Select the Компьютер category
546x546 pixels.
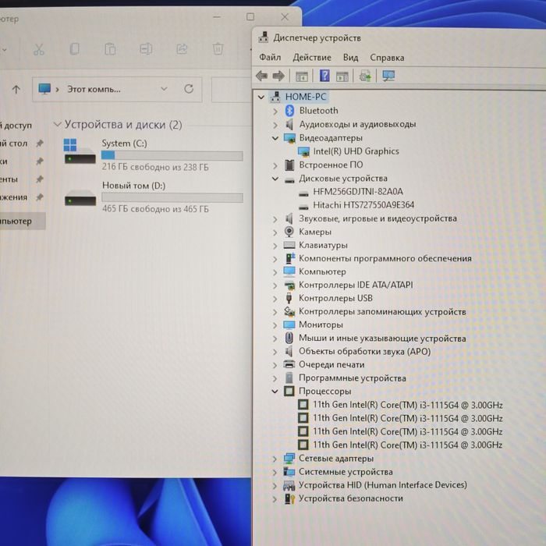click(322, 271)
